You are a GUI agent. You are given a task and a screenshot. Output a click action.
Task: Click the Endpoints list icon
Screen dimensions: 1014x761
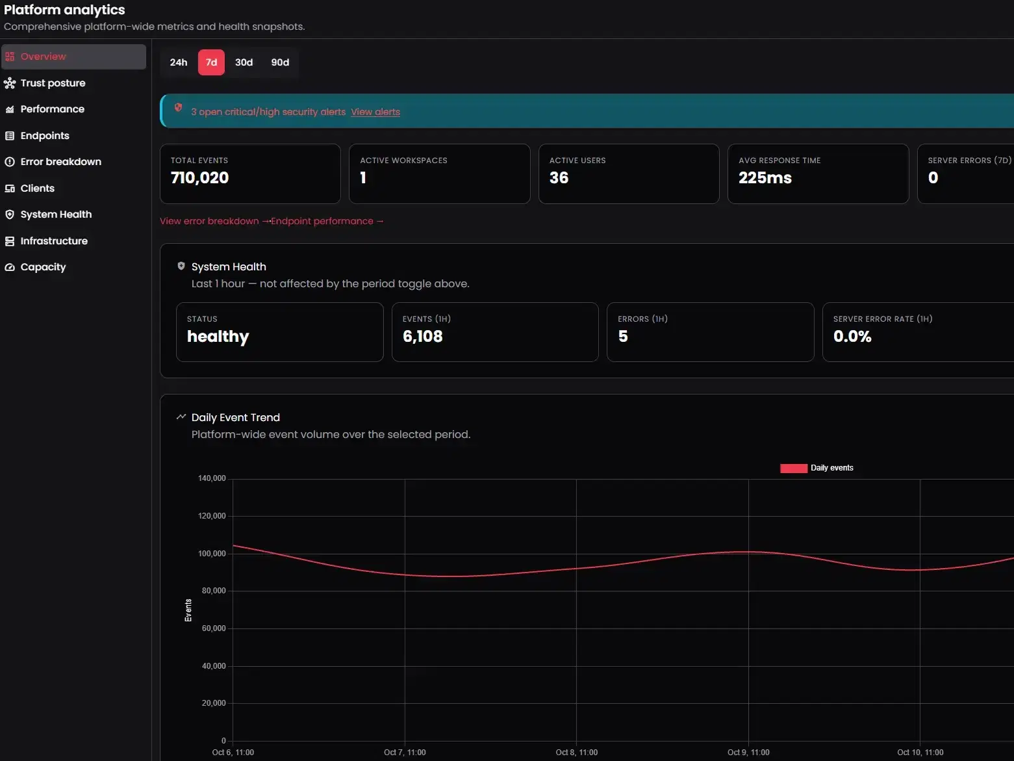point(10,136)
